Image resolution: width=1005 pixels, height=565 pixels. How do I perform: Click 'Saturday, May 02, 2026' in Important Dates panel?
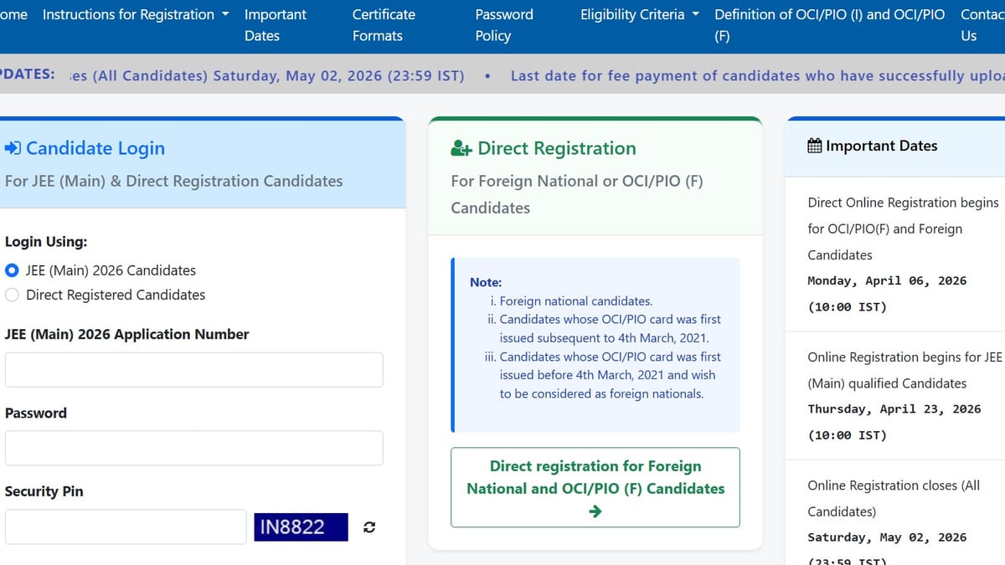(x=887, y=537)
